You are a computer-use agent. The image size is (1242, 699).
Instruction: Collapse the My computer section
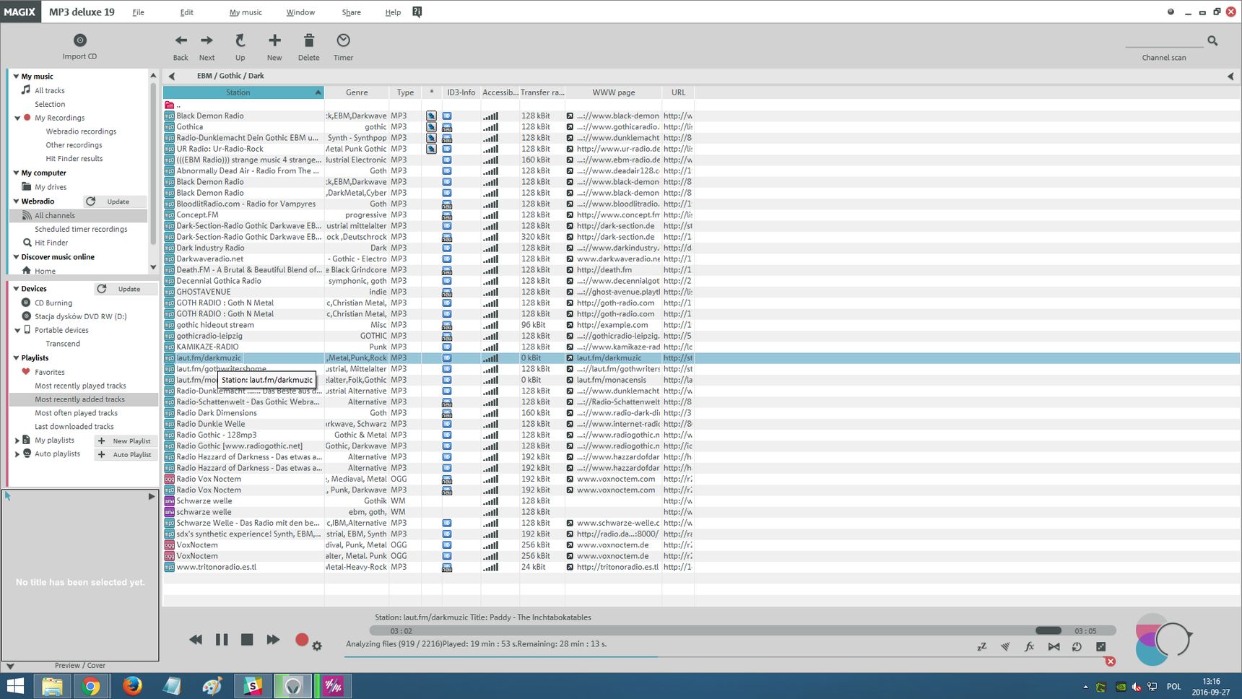16,173
